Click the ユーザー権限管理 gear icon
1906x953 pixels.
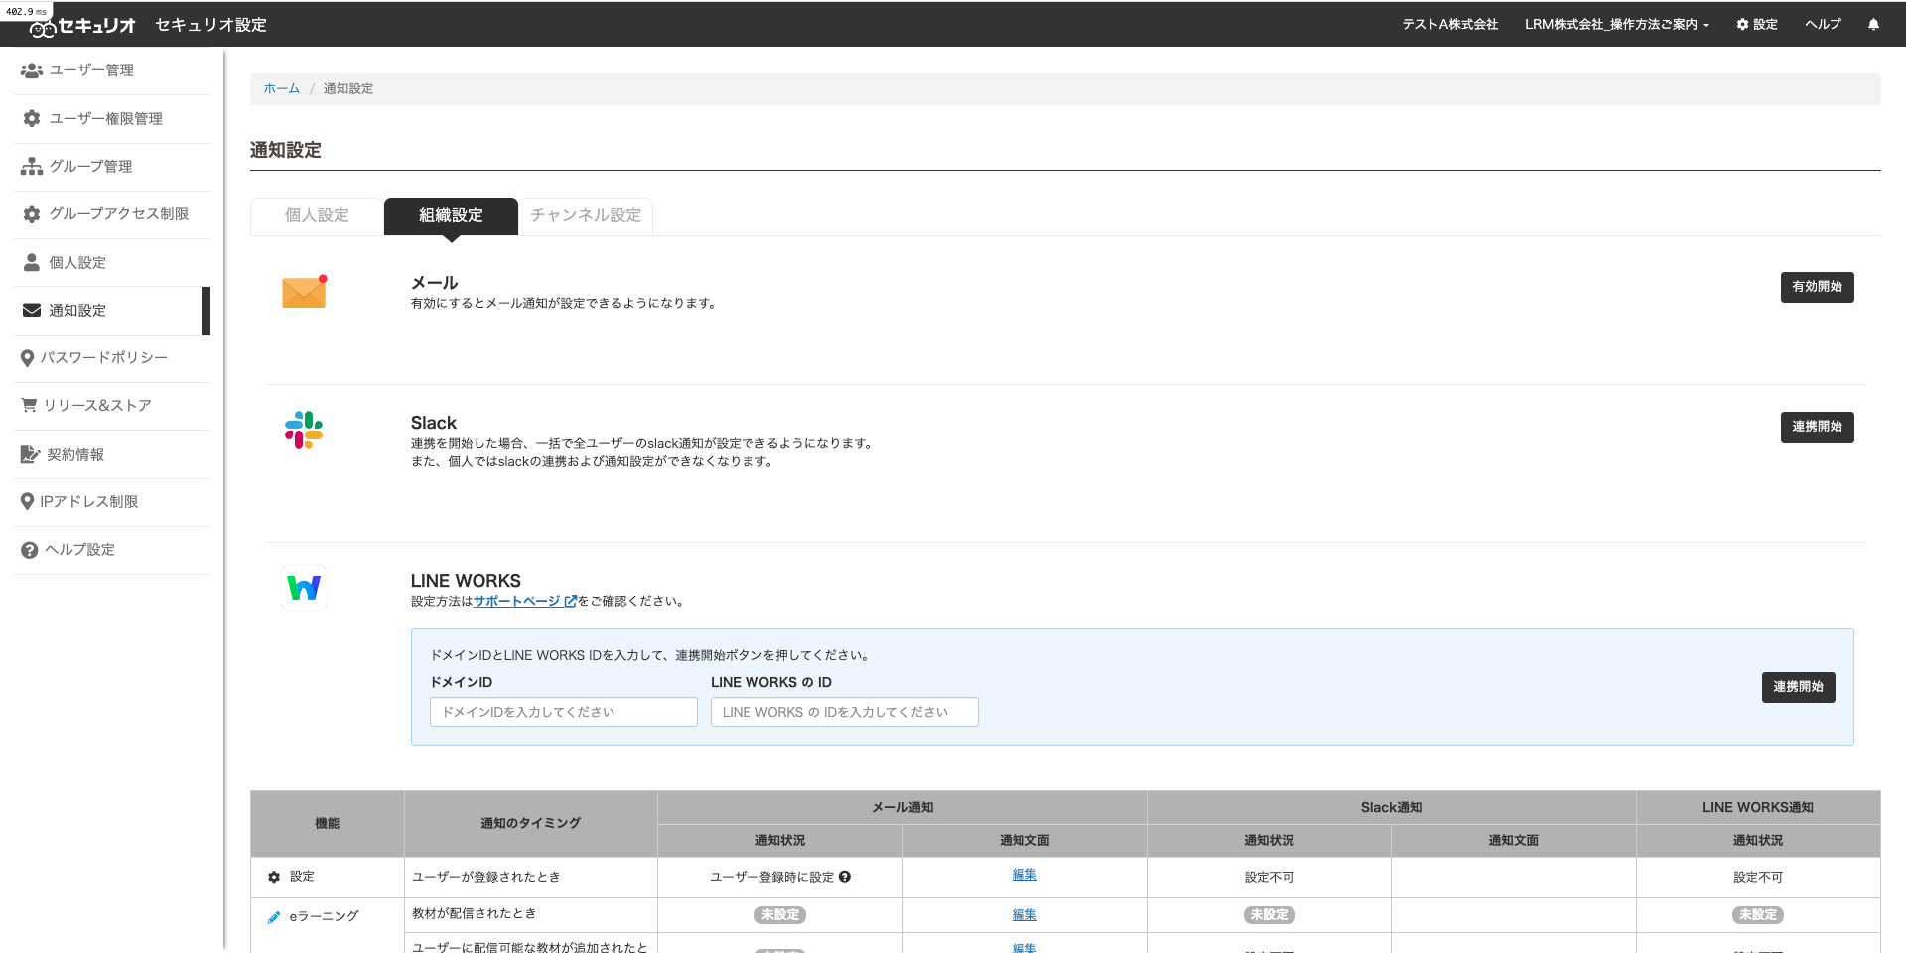coord(32,118)
